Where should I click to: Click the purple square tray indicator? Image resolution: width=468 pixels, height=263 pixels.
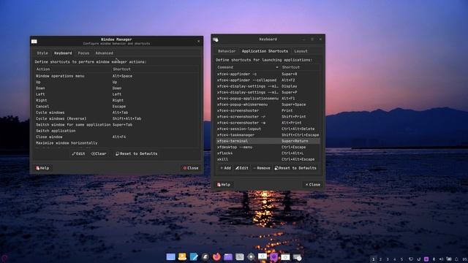pyautogui.click(x=426, y=259)
